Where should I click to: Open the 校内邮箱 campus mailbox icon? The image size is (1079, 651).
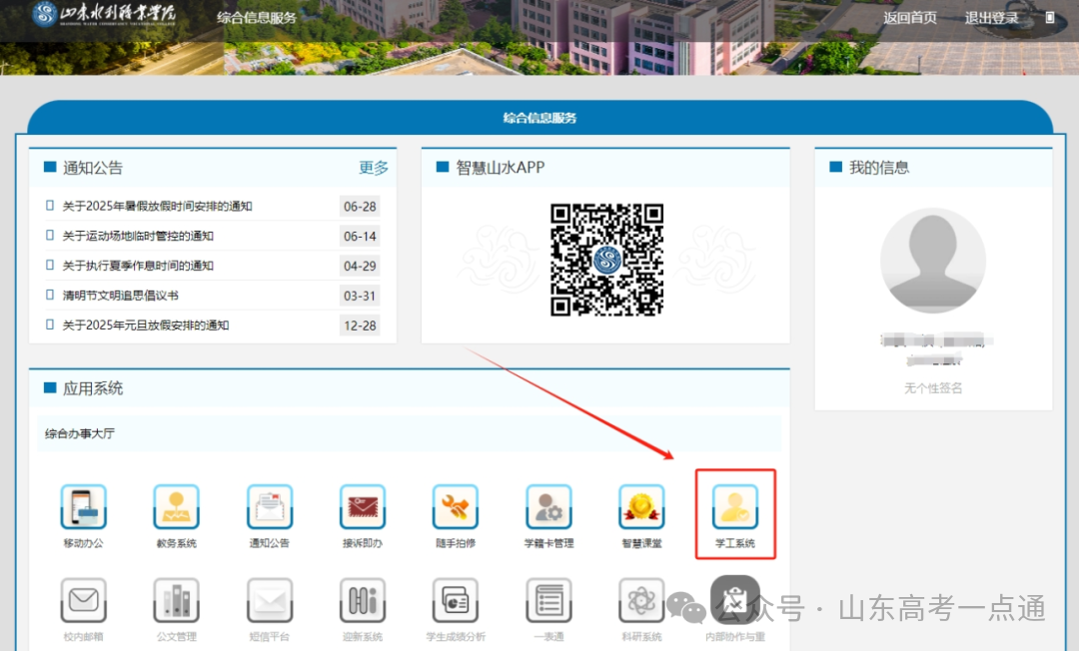(83, 600)
